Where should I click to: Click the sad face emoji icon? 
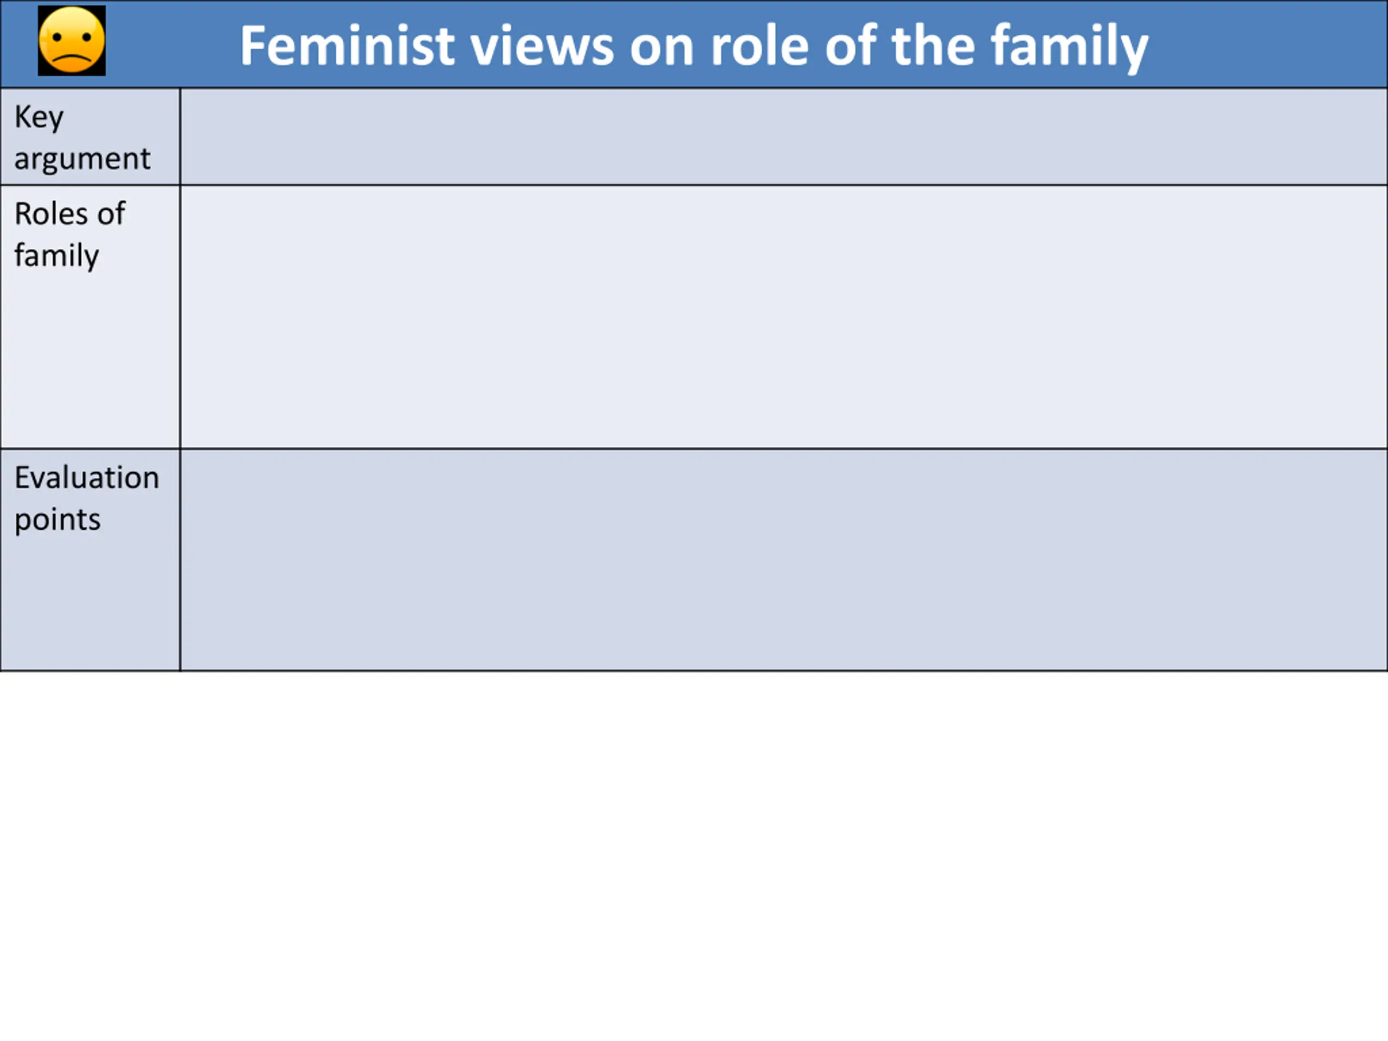[72, 41]
